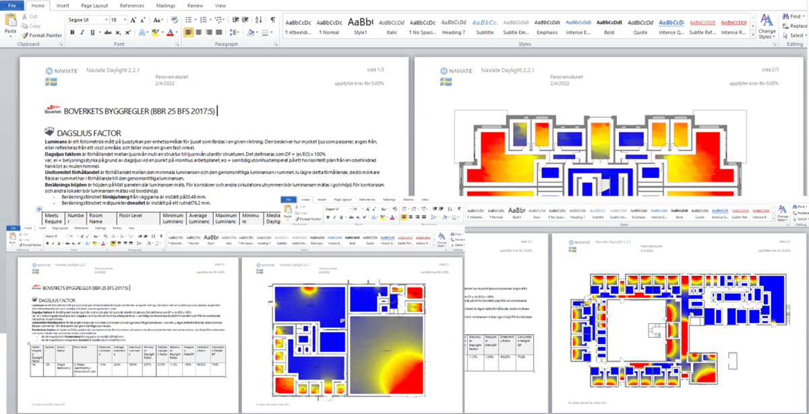Click the Format Painter icon
This screenshot has width=809, height=414.
click(26, 36)
